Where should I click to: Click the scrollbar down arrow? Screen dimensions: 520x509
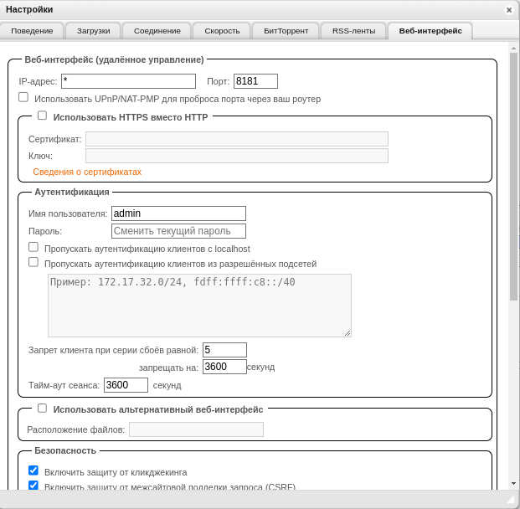point(513,484)
